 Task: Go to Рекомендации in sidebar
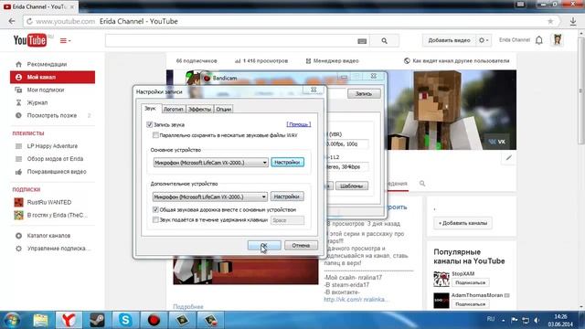point(47,64)
